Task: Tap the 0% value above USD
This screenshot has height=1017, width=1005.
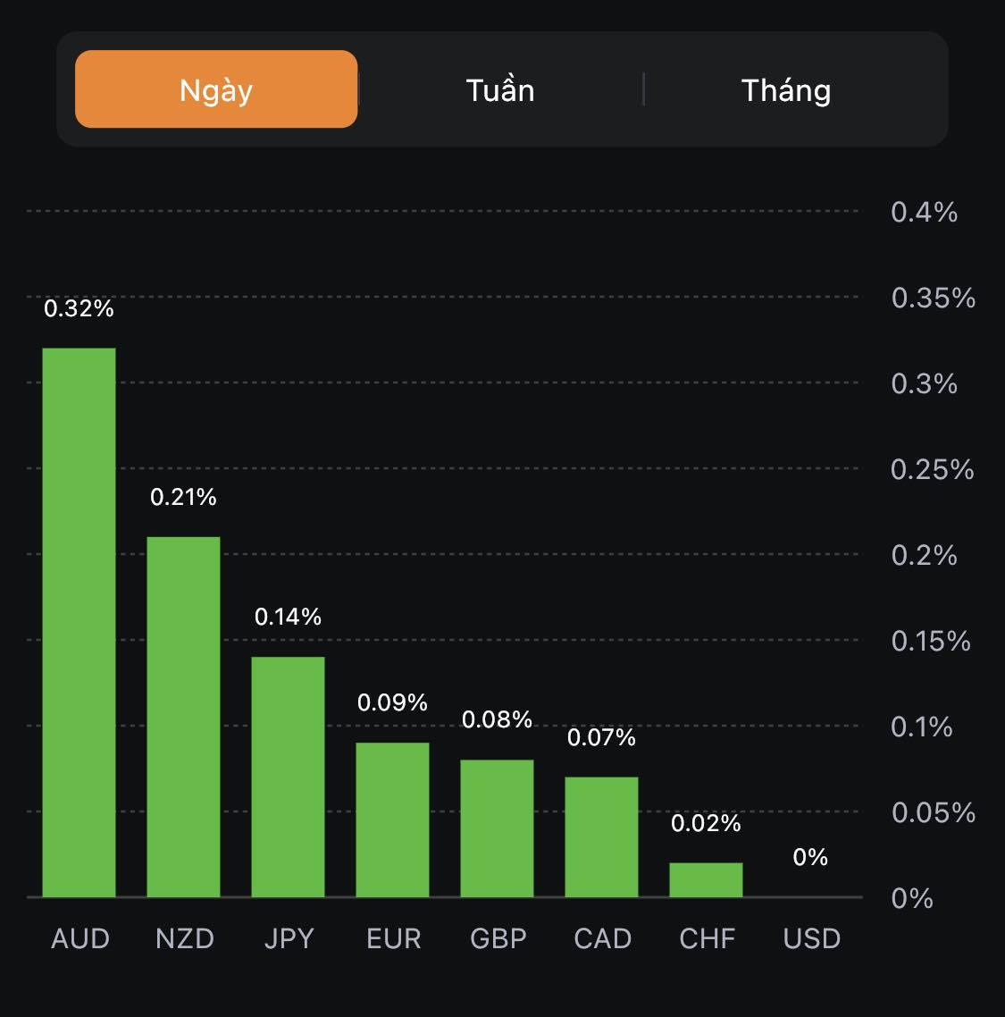Action: click(810, 858)
